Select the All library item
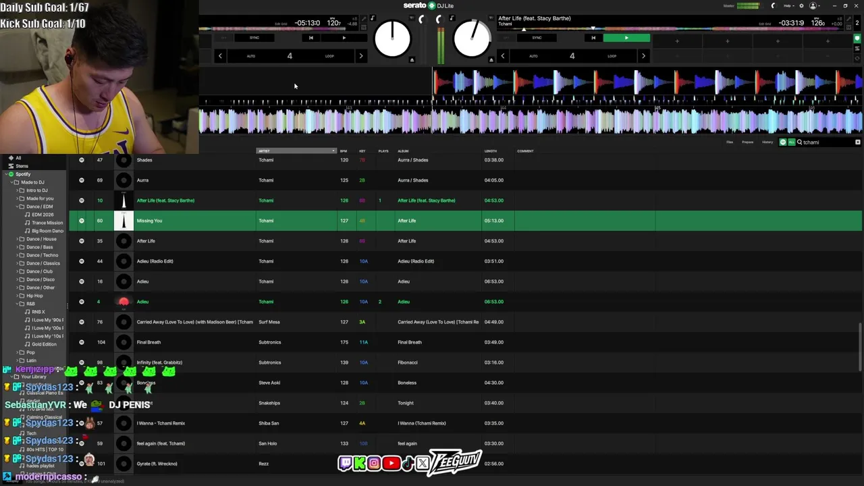Screen dimensions: 864x486 tap(18, 158)
